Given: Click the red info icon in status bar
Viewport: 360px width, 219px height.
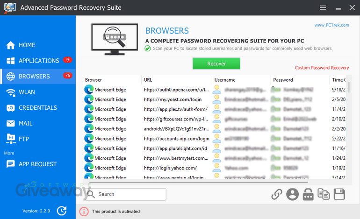Looking at the screenshot, I should tap(84, 212).
